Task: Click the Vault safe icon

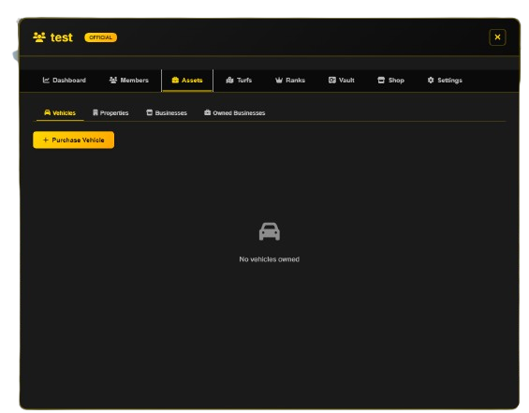Action: [x=332, y=80]
